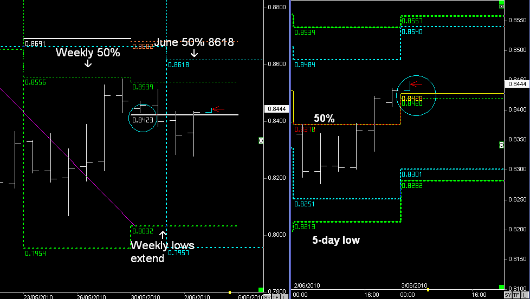Click the small window icon near the 0.8550 axis value

502,6
